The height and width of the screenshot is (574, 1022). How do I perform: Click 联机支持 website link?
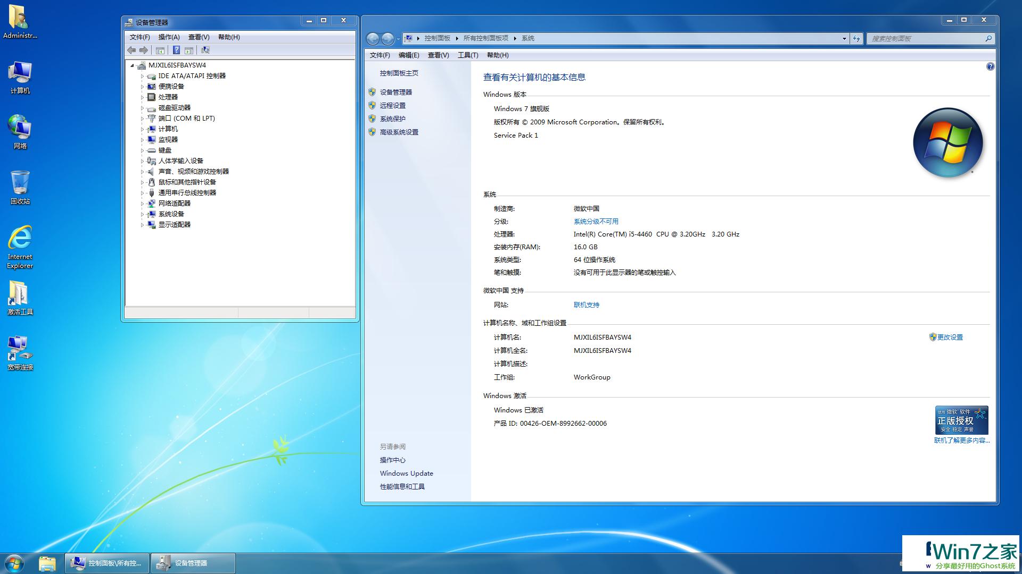click(587, 305)
